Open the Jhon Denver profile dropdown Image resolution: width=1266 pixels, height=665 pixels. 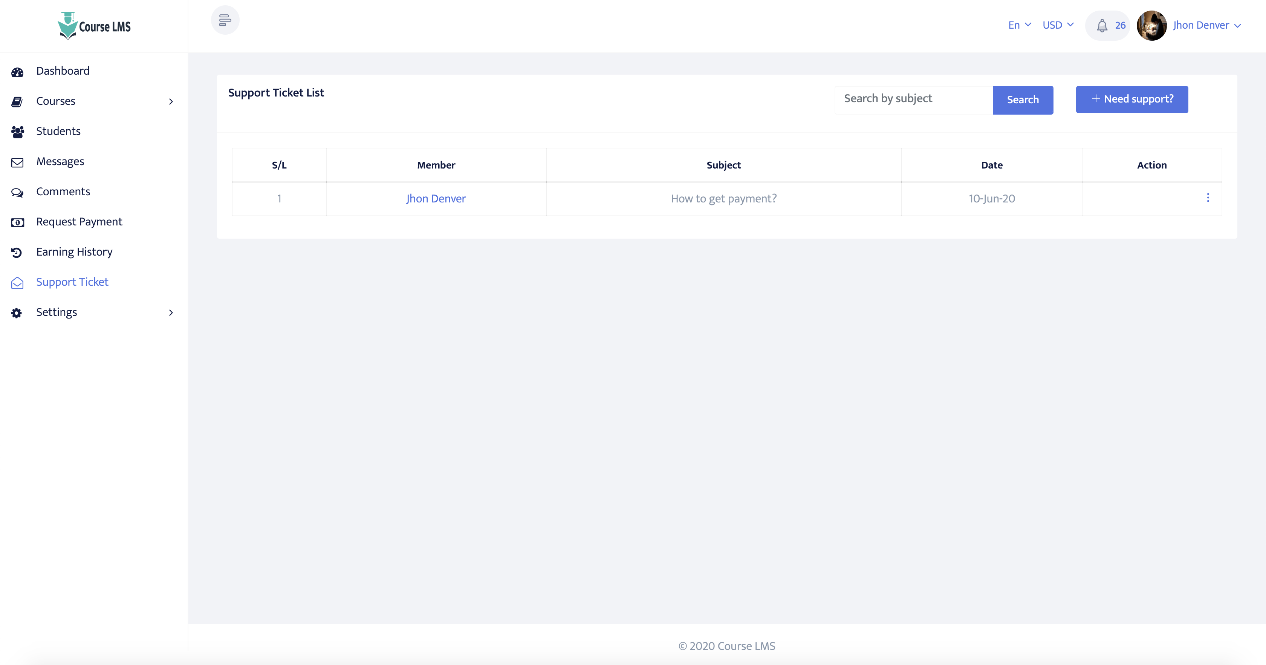coord(1206,25)
